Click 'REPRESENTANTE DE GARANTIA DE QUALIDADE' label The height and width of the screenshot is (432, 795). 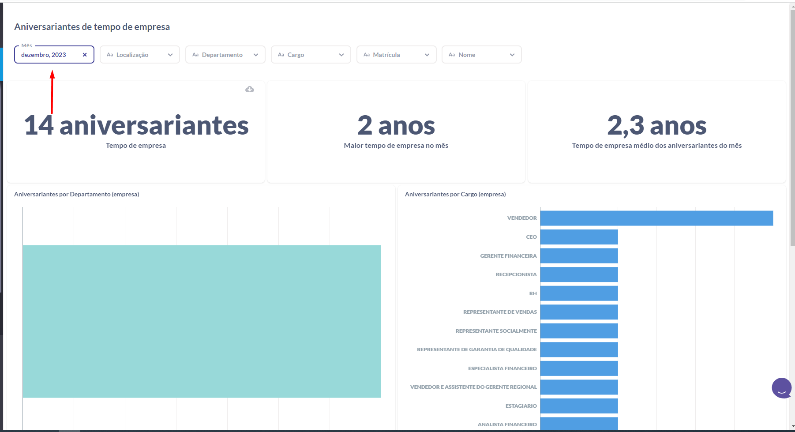[477, 349]
